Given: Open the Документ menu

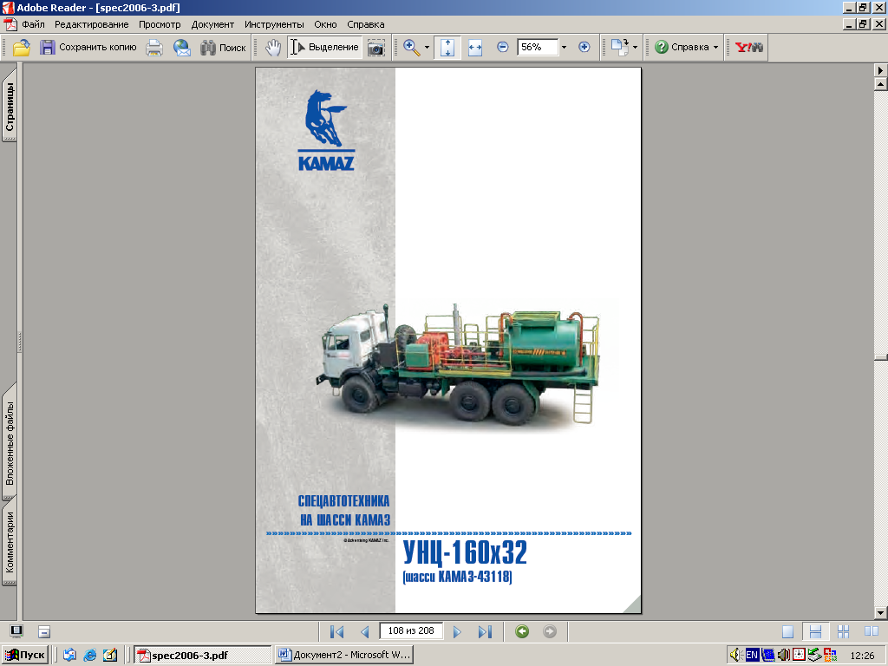Looking at the screenshot, I should pos(212,24).
